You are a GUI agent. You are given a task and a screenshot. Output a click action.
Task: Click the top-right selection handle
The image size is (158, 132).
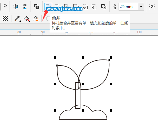coord(111,58)
